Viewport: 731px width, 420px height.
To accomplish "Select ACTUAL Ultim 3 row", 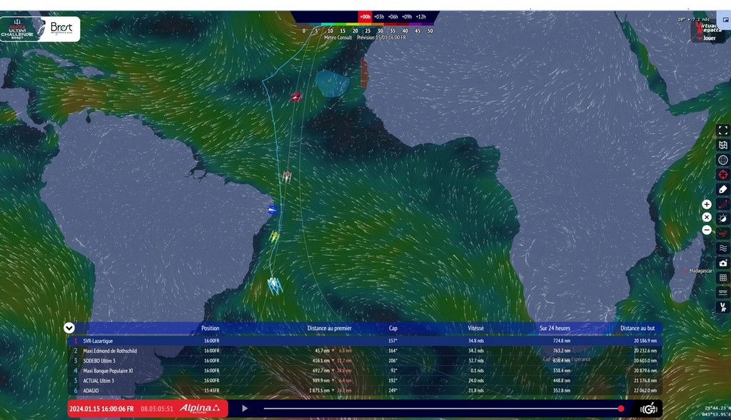I will [365, 381].
